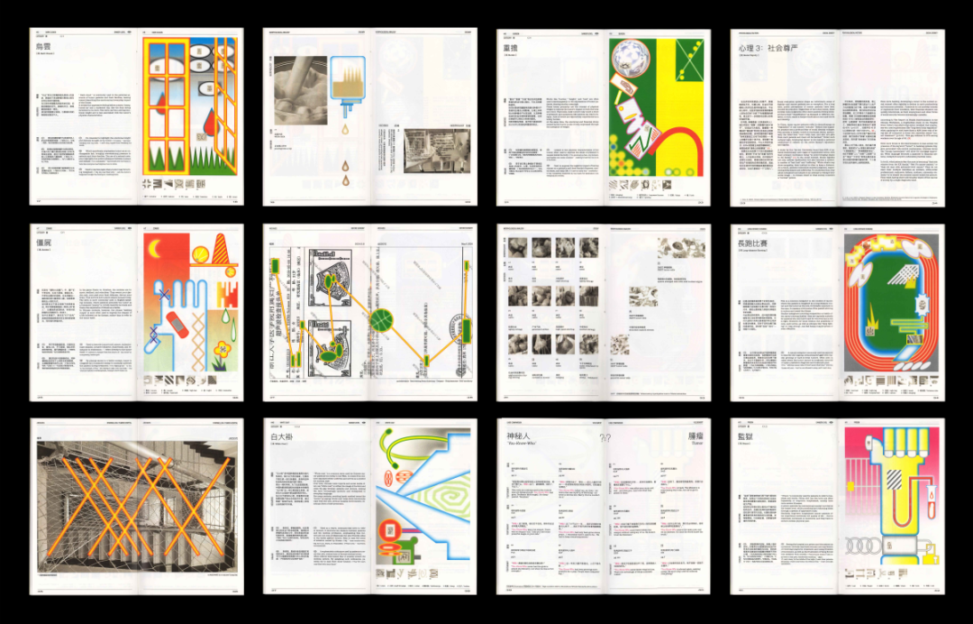Click the heading text 心理3：社会尊严
The width and height of the screenshot is (973, 624).
tap(768, 47)
